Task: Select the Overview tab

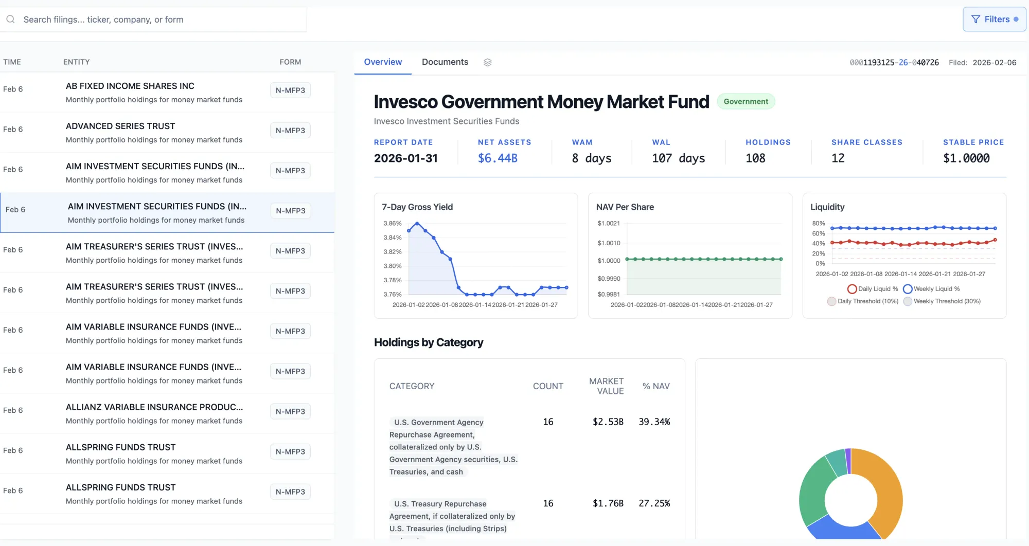Action: click(383, 62)
